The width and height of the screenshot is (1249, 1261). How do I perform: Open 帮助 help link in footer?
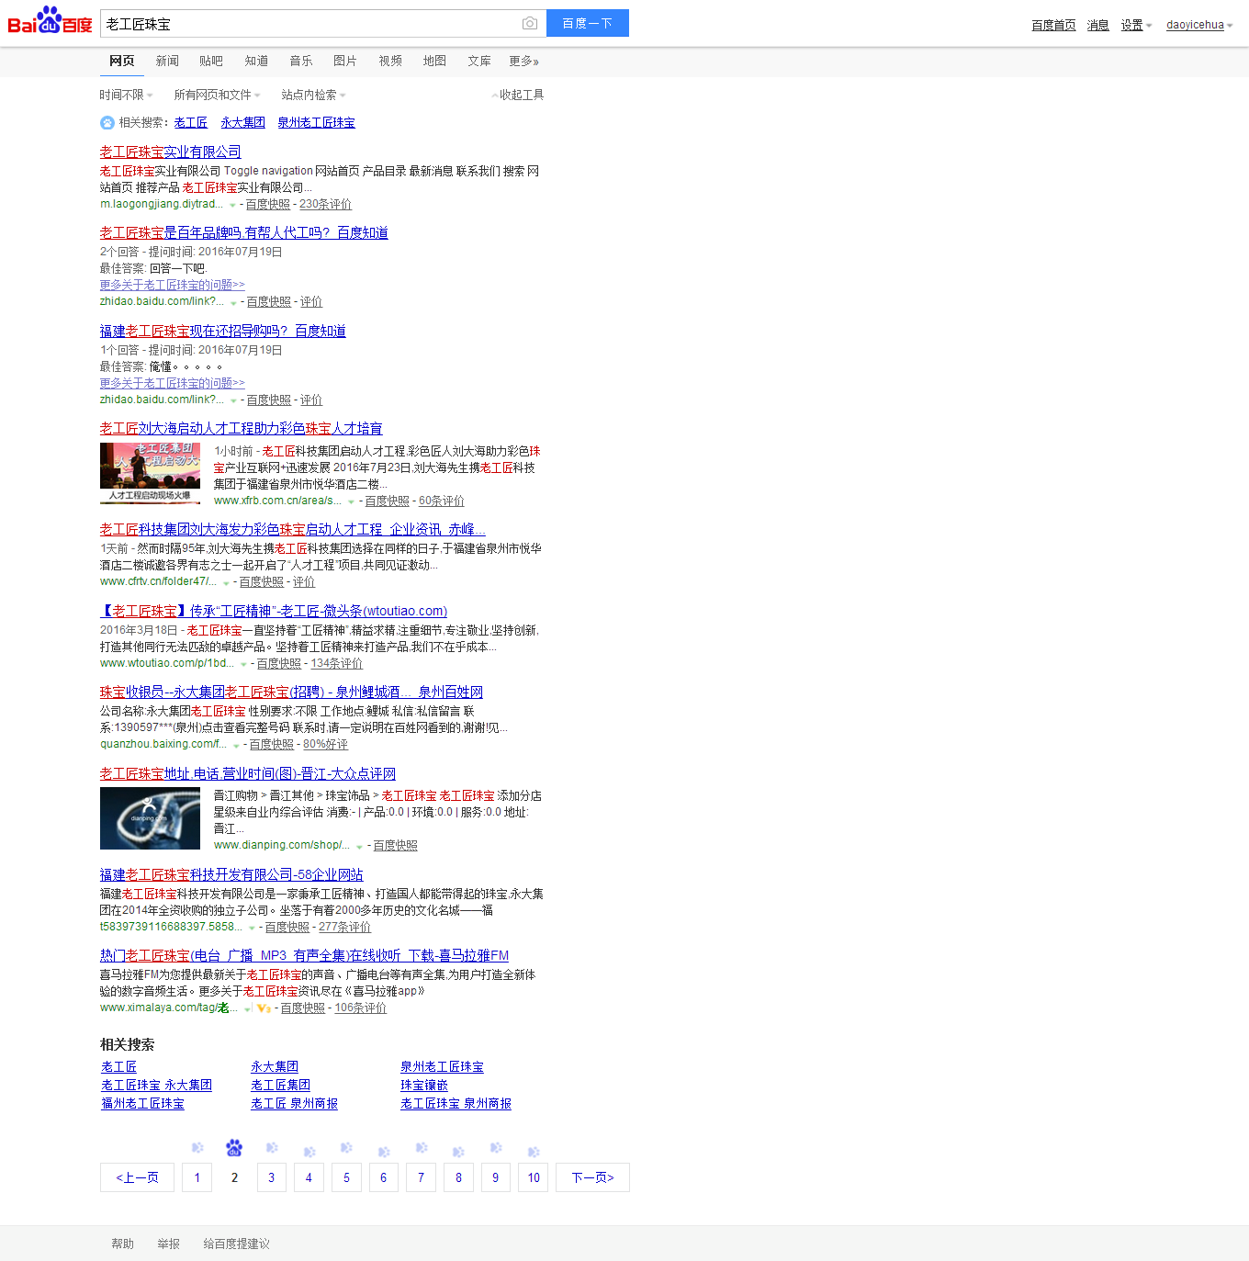(122, 1244)
